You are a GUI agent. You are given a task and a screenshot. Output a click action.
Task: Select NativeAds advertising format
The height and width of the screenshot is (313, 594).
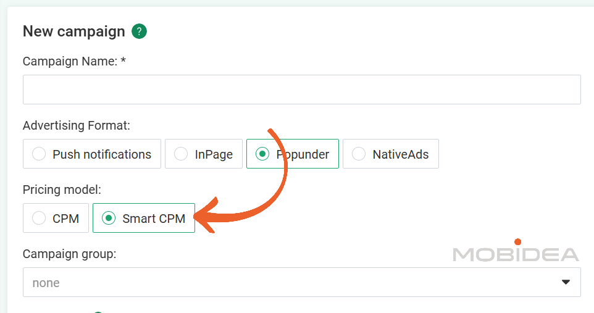[x=391, y=154]
